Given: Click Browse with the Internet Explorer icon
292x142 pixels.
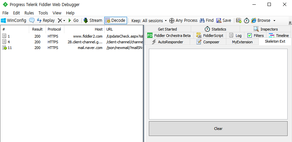Looking at the screenshot, I should pos(261,20).
